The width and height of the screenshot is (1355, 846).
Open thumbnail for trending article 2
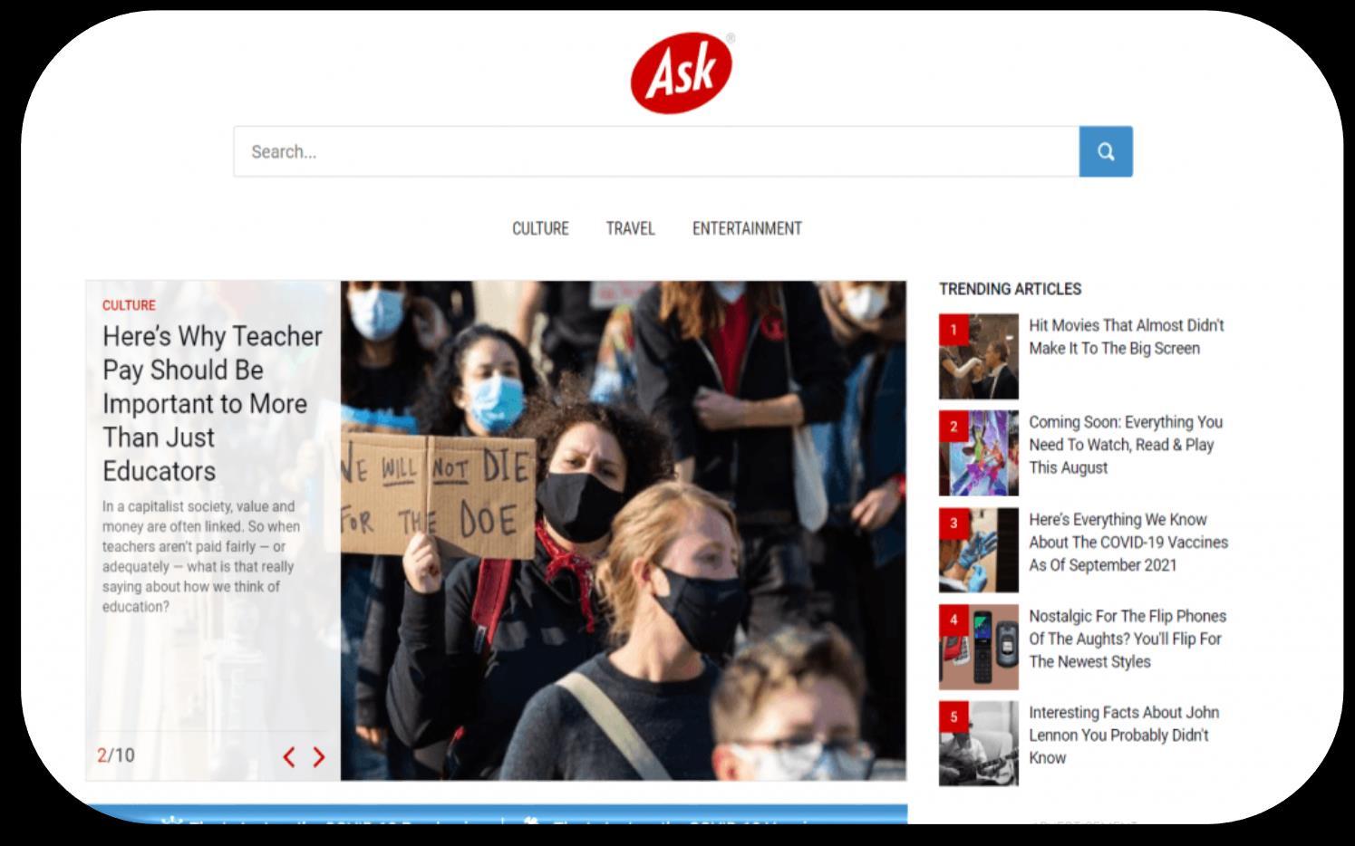[x=979, y=453]
